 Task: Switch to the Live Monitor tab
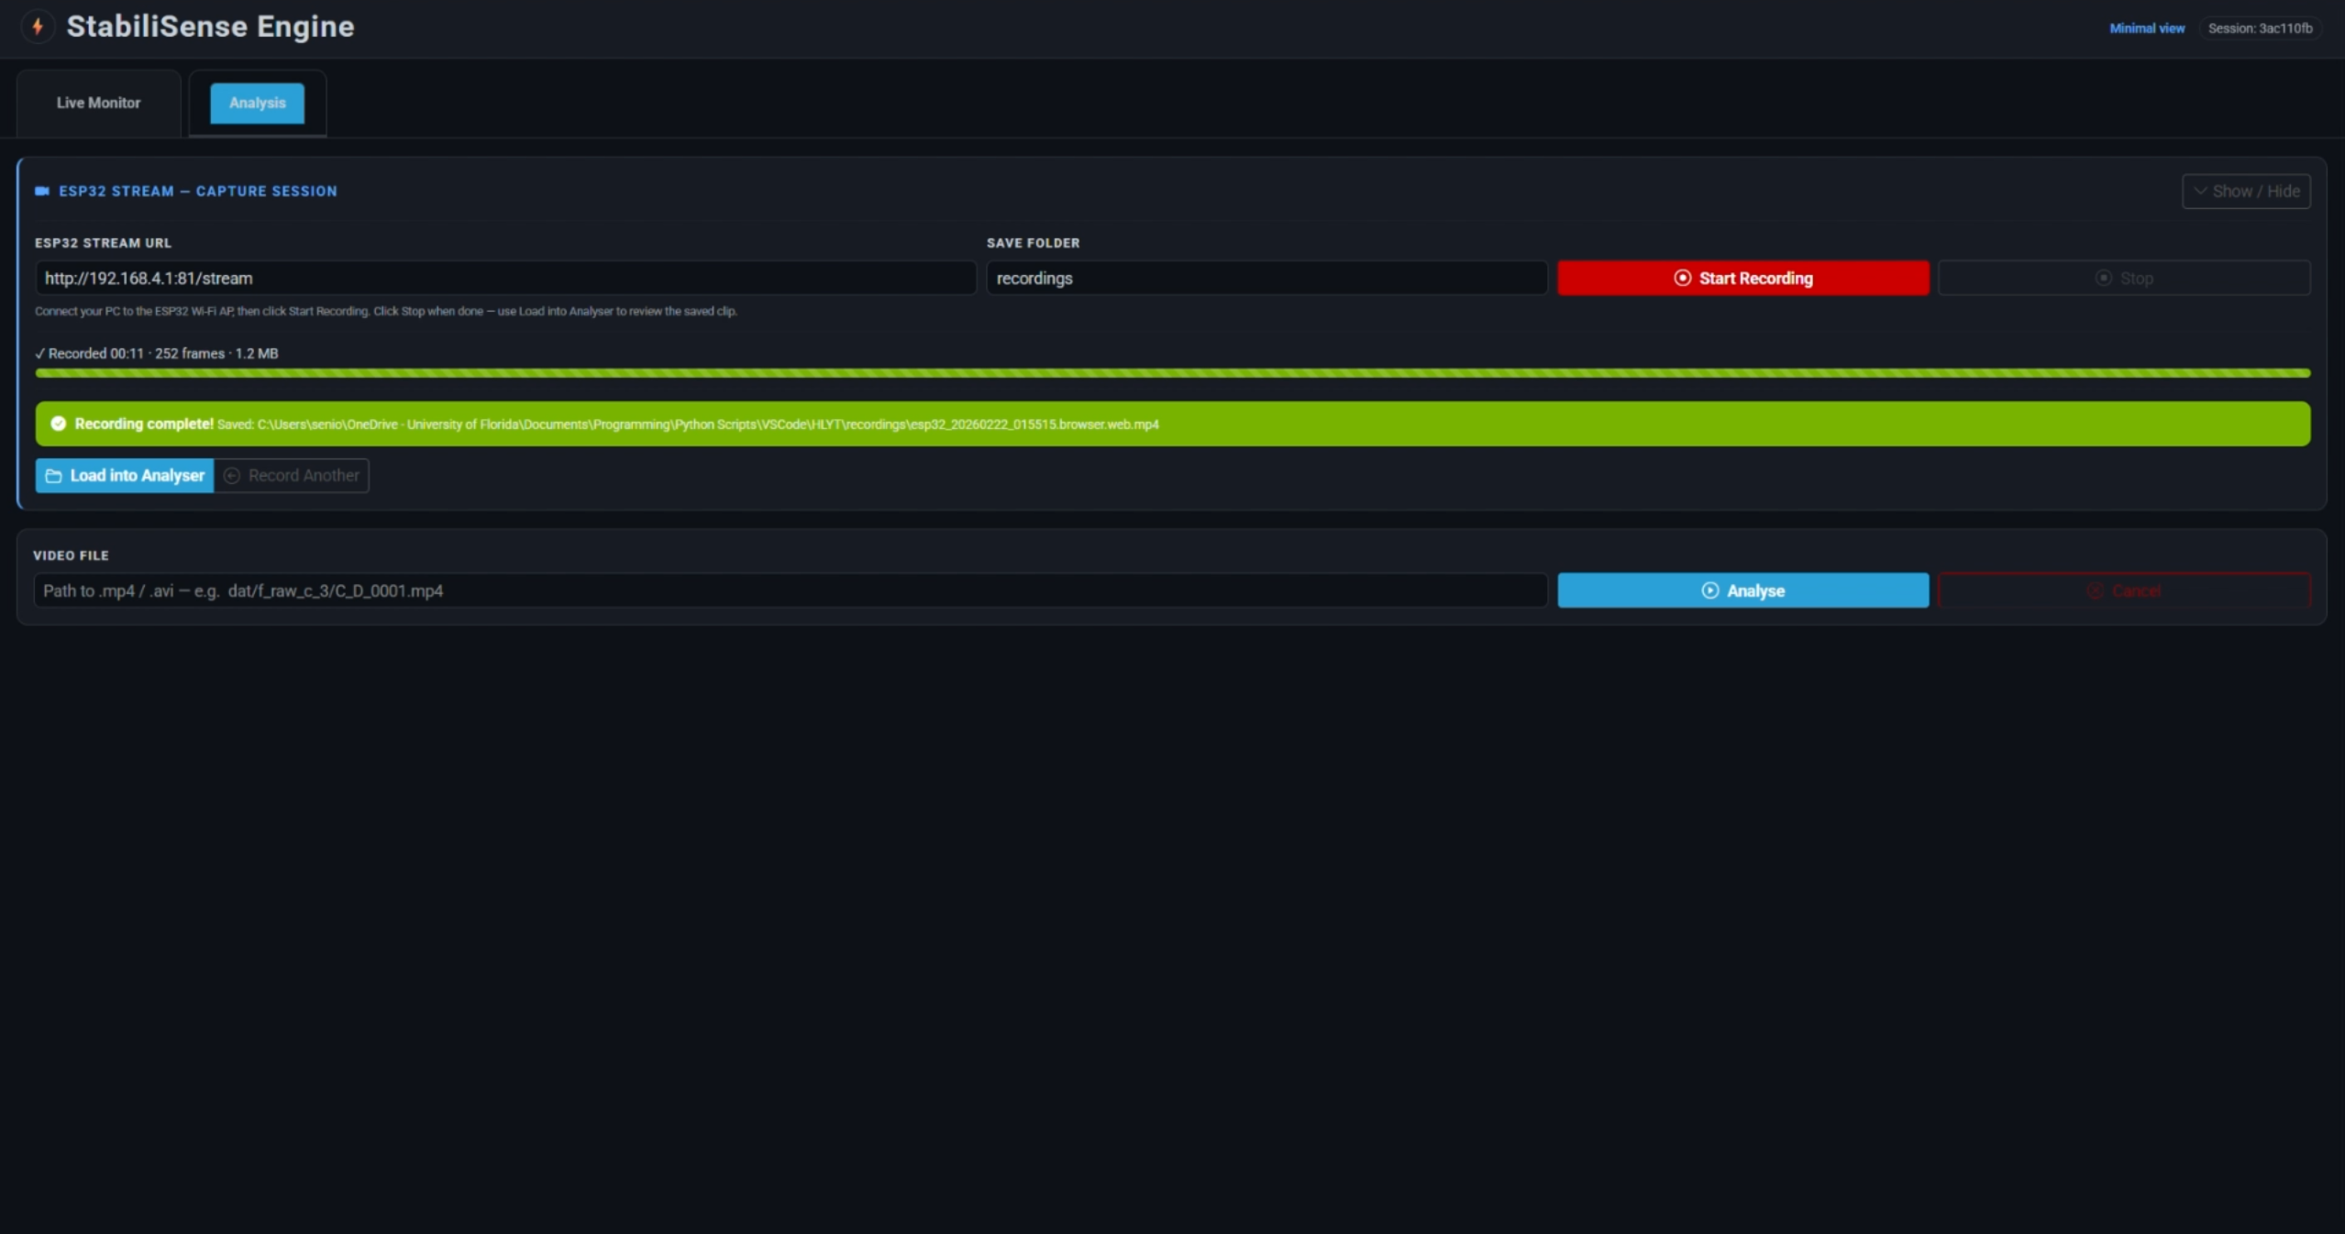[98, 103]
